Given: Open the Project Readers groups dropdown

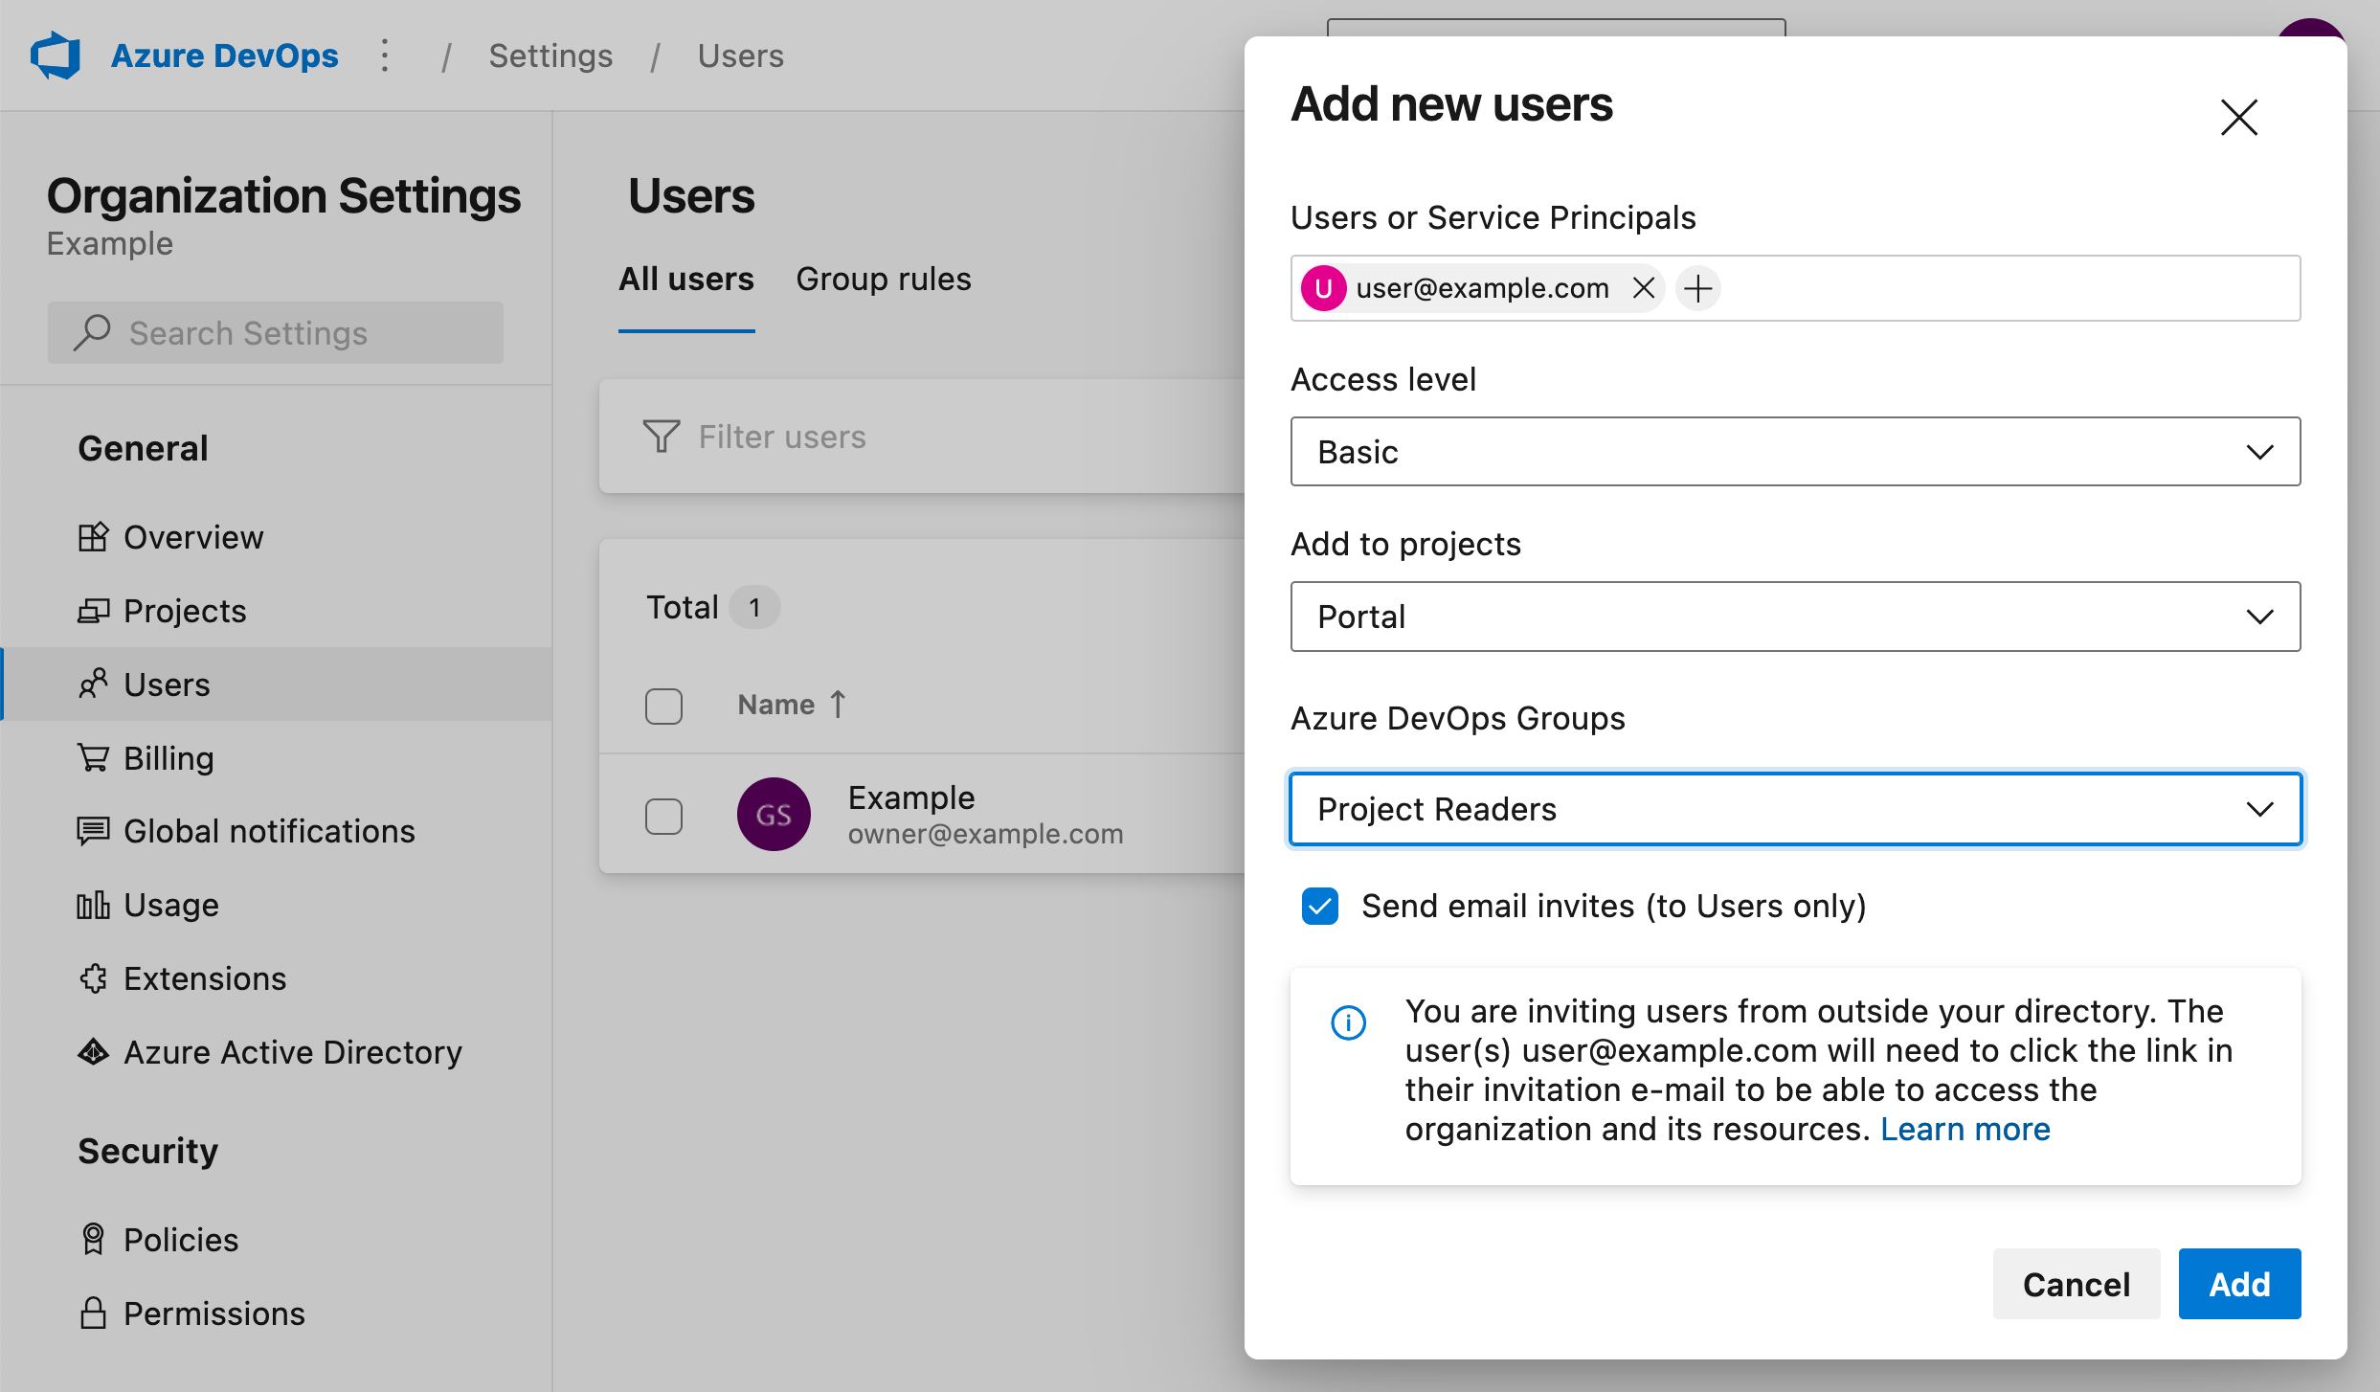Looking at the screenshot, I should coord(1795,809).
